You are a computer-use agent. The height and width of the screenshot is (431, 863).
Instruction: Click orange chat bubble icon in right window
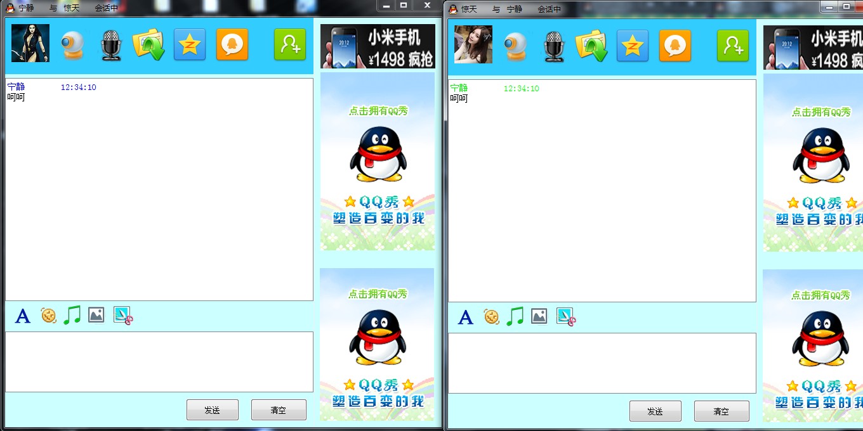675,46
